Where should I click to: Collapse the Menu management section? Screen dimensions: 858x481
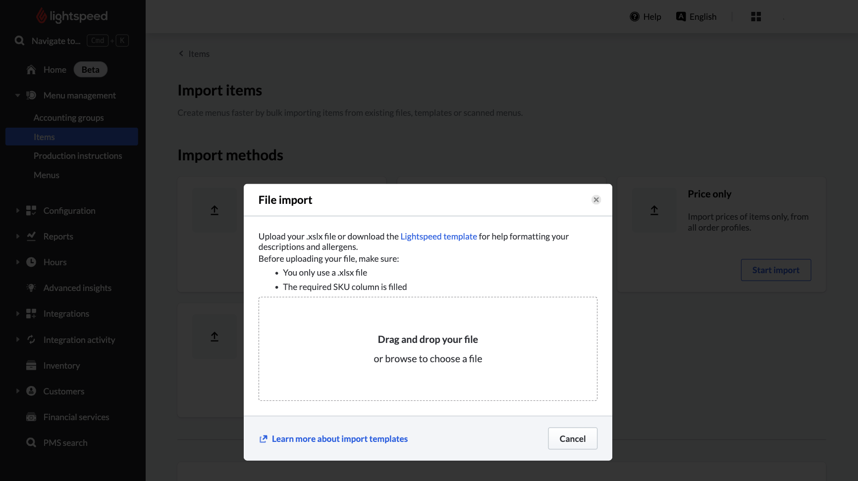click(18, 96)
